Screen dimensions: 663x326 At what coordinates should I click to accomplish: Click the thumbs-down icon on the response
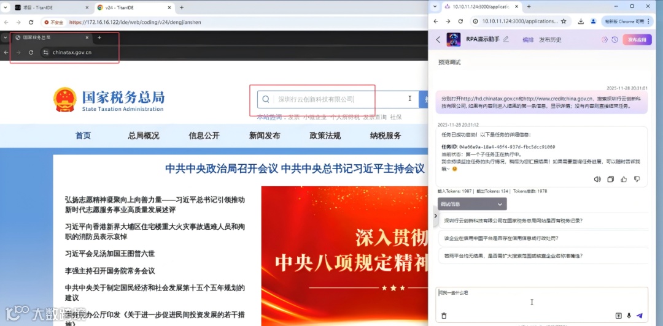coord(637,180)
